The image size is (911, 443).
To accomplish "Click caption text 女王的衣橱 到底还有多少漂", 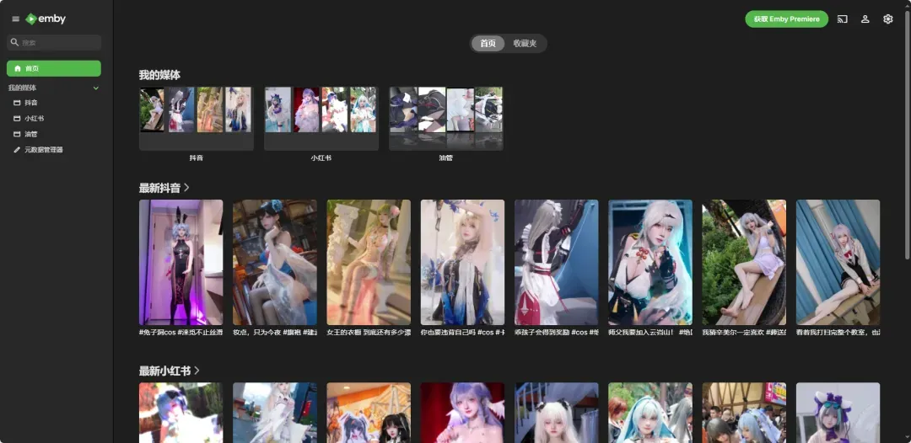I will [369, 332].
